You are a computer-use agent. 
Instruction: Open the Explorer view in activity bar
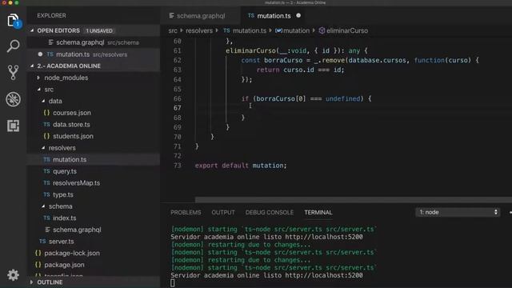click(13, 20)
